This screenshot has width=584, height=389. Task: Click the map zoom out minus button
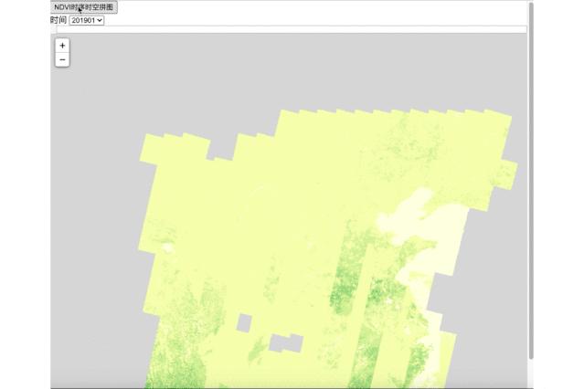pyautogui.click(x=62, y=60)
